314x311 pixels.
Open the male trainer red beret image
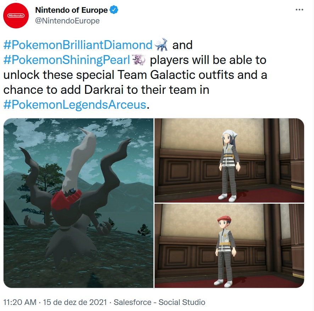point(229,246)
